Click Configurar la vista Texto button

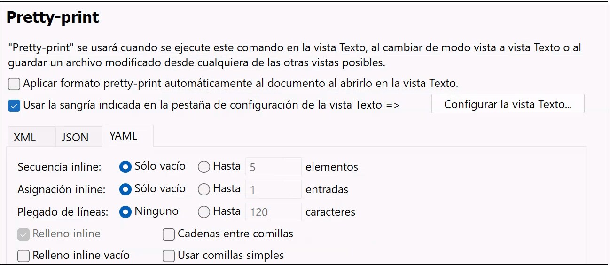point(508,104)
